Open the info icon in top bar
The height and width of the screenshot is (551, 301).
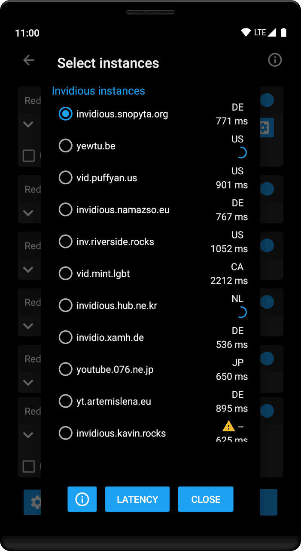coord(275,60)
